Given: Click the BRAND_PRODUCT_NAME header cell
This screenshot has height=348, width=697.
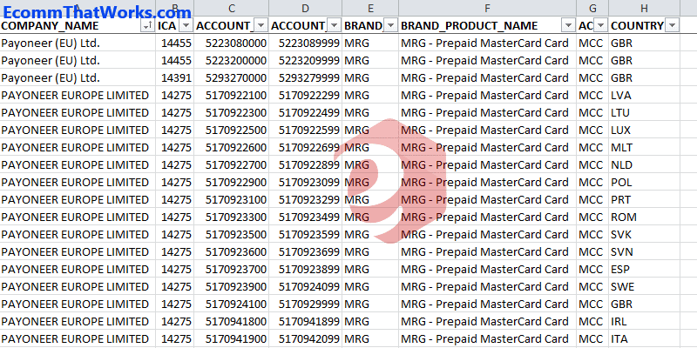Looking at the screenshot, I should point(488,26).
